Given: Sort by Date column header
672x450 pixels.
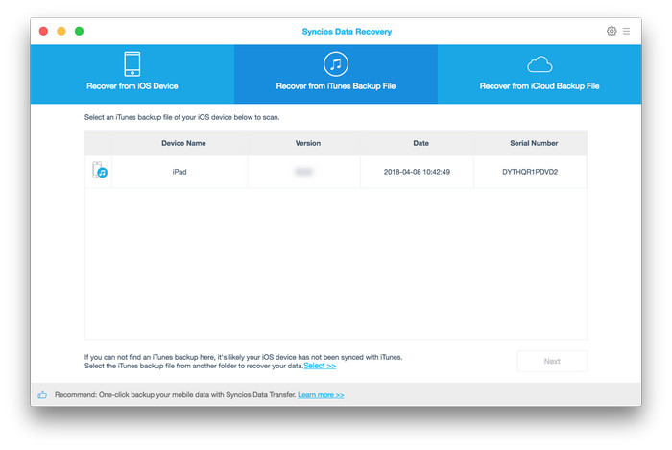Looking at the screenshot, I should pos(420,143).
